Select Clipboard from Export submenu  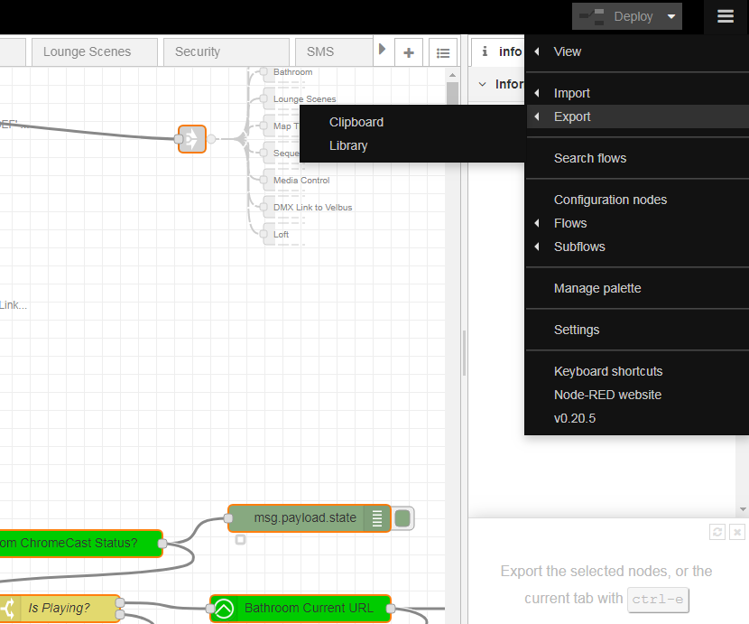pos(356,122)
